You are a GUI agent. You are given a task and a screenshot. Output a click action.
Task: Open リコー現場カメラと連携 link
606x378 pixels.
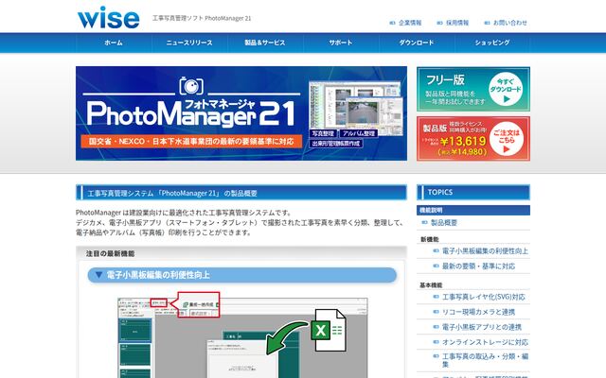[478, 312]
